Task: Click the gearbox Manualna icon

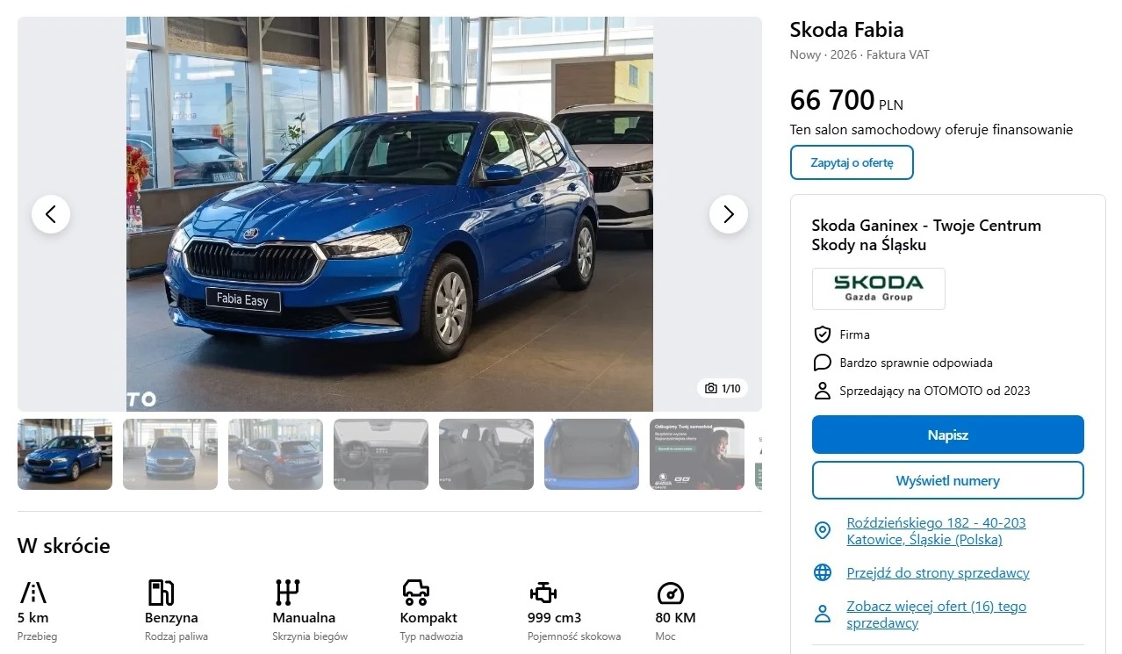Action: (287, 593)
